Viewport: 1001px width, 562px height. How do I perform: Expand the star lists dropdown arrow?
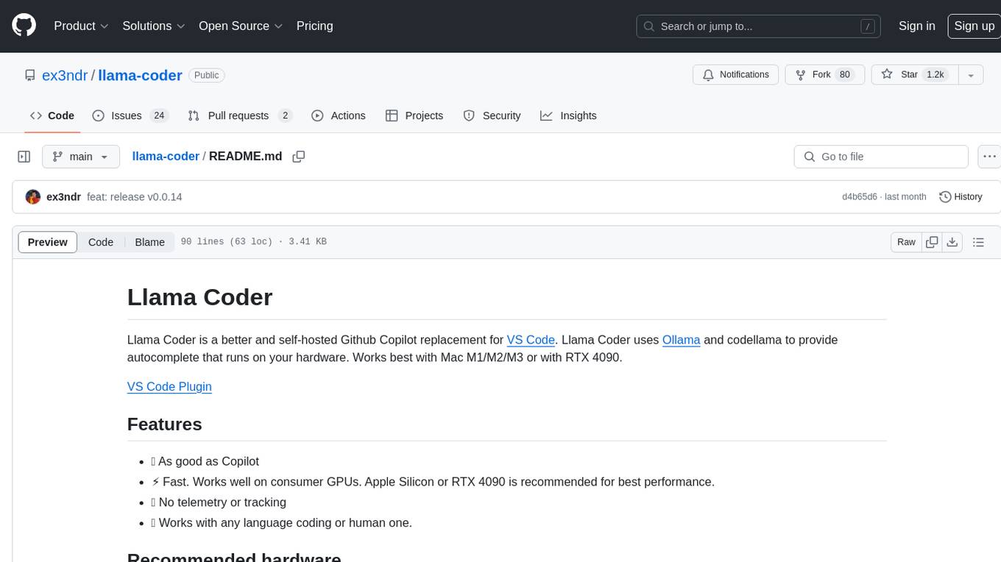pos(971,75)
